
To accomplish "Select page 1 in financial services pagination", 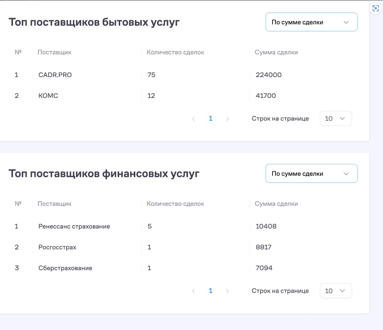I will [210, 291].
